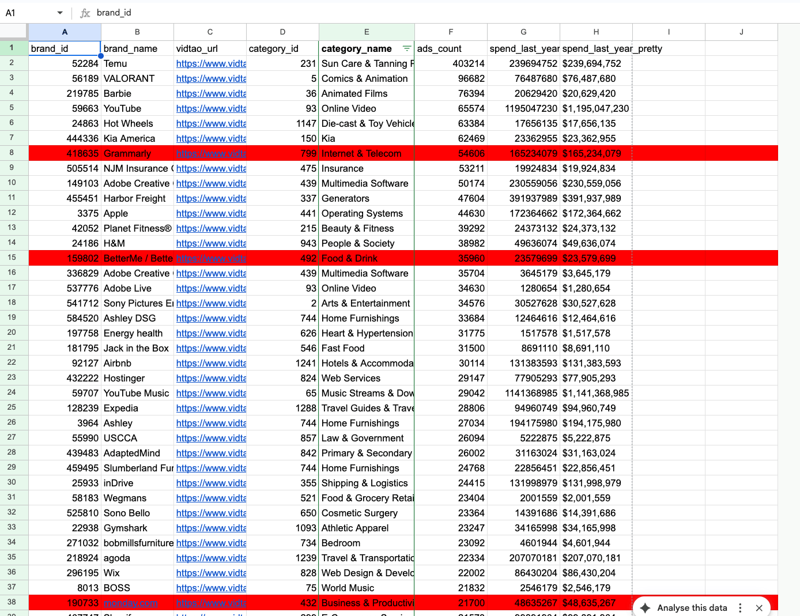The width and height of the screenshot is (800, 616).
Task: Select the category_id cell 1241
Action: click(282, 363)
